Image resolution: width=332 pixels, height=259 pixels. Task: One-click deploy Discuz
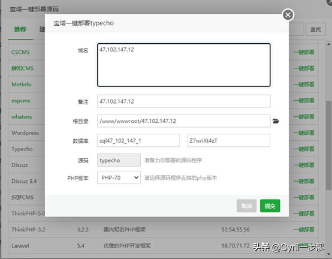pyautogui.click(x=304, y=165)
